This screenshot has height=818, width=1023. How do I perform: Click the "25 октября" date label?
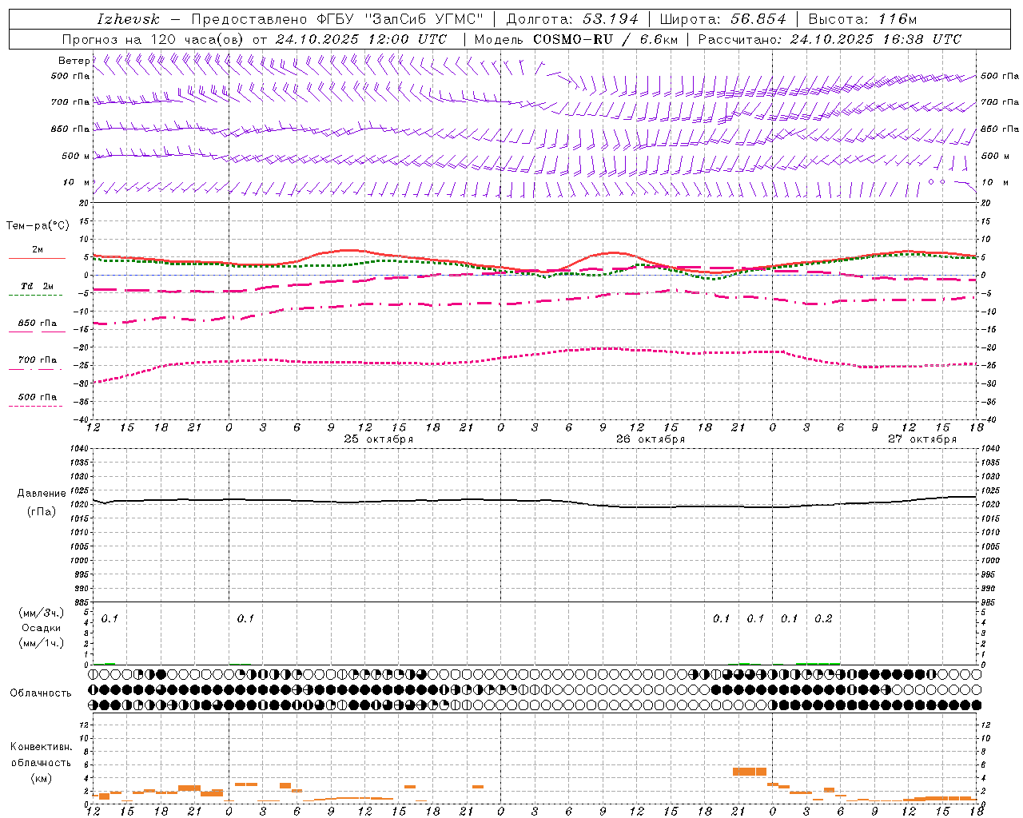379,439
